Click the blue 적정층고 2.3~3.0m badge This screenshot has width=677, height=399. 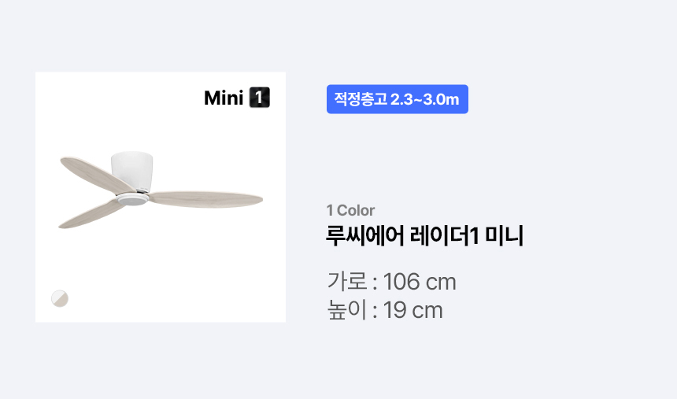click(398, 99)
